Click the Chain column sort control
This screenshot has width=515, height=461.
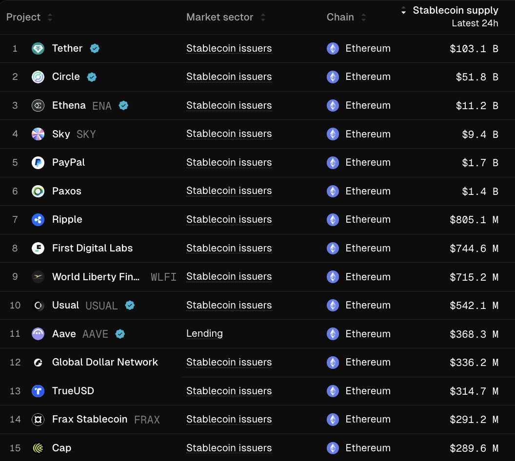(x=363, y=17)
